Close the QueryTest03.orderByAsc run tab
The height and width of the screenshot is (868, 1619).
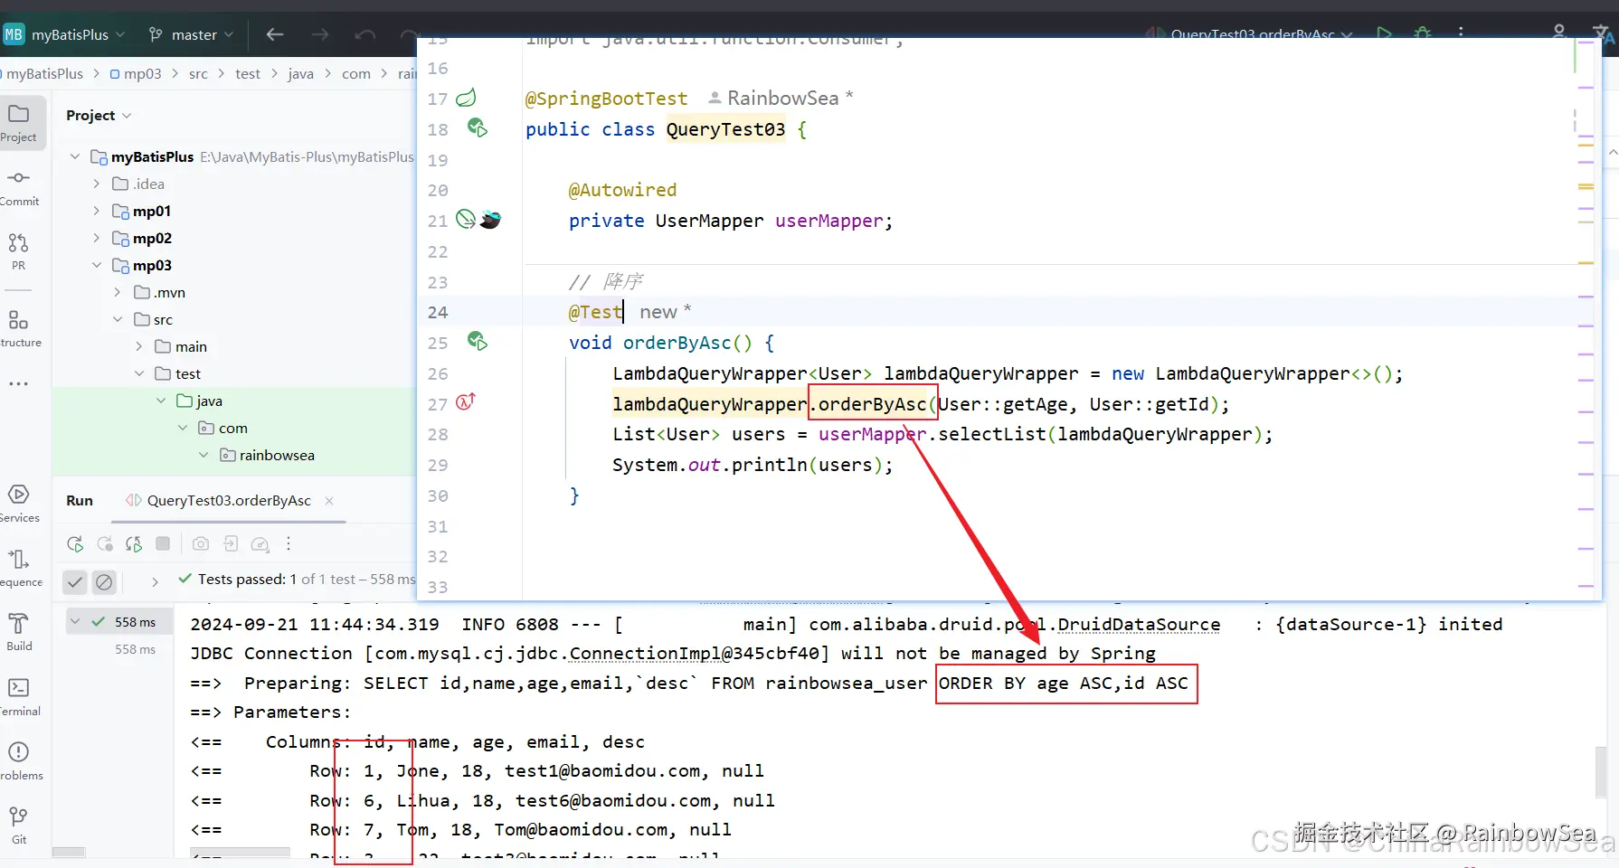[329, 501]
